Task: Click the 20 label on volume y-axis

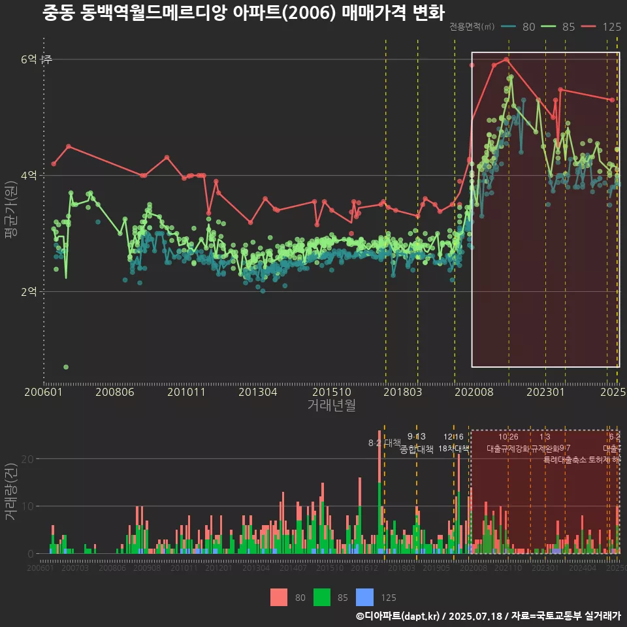Action: (27, 458)
